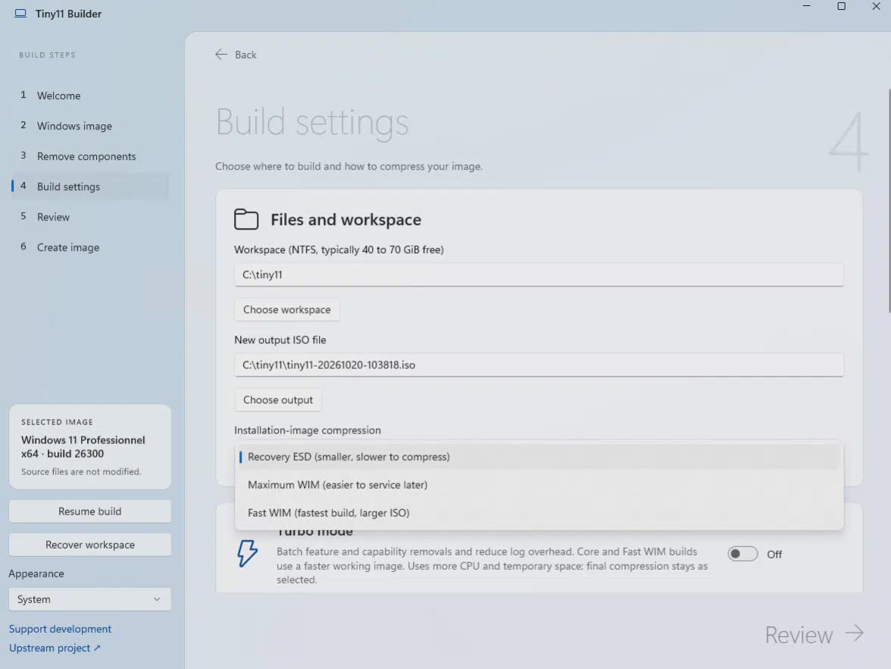891x669 pixels.
Task: Click the 'x64 · build 26300' text
Action: [x=62, y=454]
